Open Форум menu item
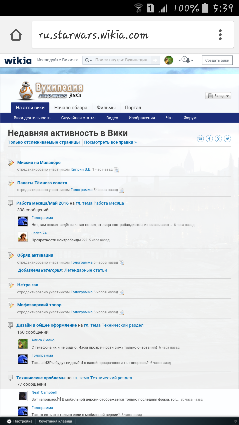 click(x=190, y=118)
